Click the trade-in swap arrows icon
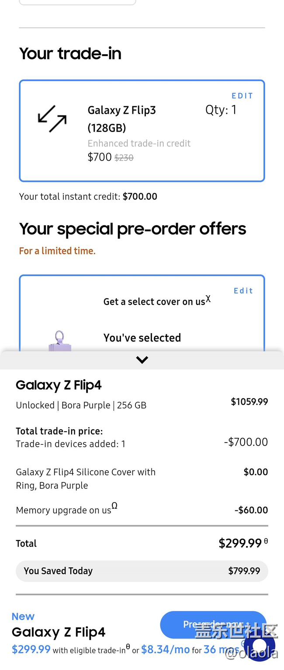Viewport: 284px width, 670px height. (x=52, y=119)
